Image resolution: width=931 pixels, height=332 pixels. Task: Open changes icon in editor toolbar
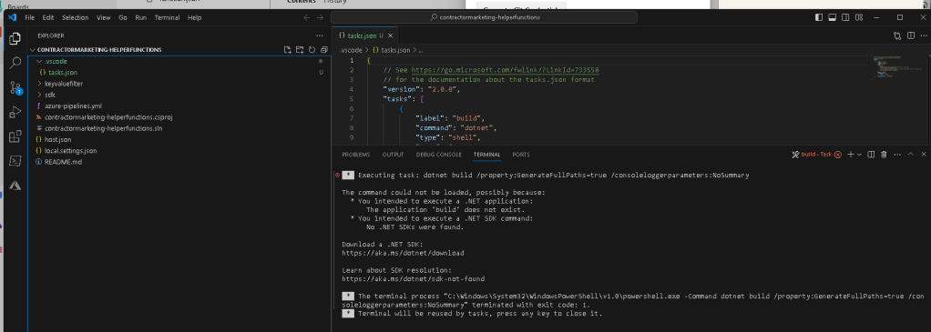point(897,35)
